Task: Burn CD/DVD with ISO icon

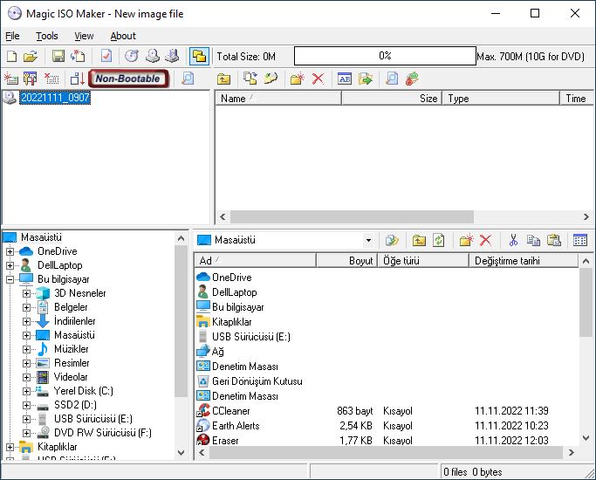Action: click(132, 57)
